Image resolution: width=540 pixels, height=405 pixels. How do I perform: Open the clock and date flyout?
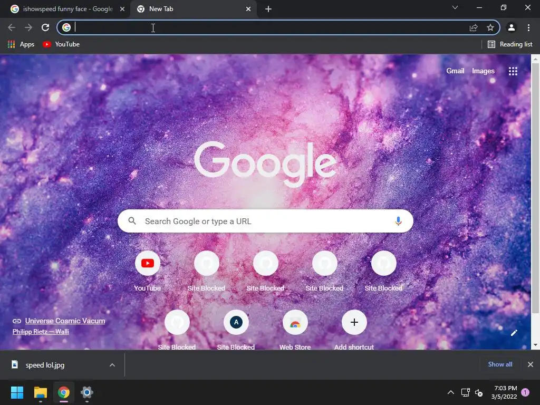504,392
